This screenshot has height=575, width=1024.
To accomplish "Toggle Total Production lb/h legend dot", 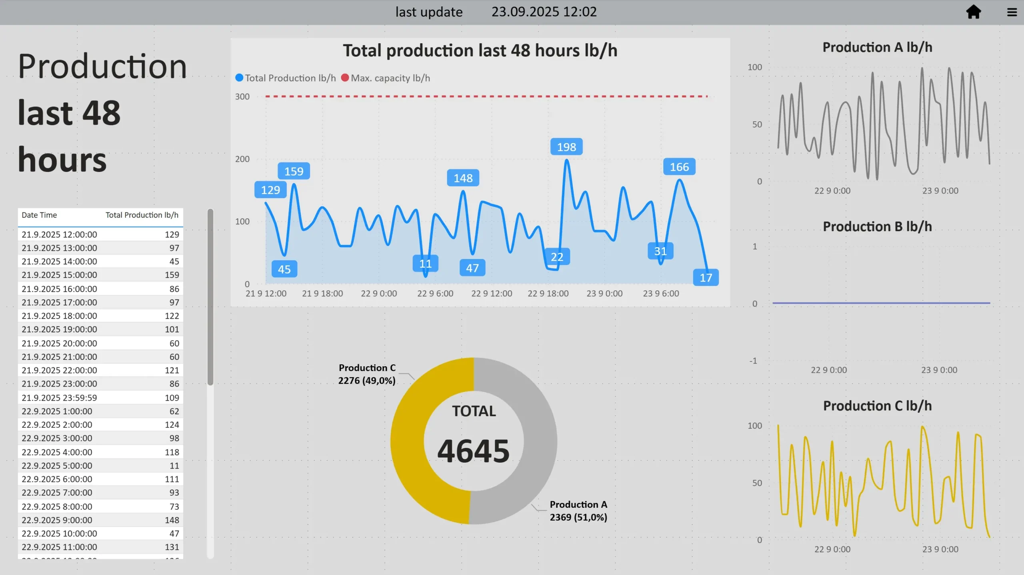I will [239, 78].
